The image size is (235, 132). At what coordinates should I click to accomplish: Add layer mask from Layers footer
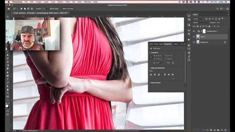(211, 130)
